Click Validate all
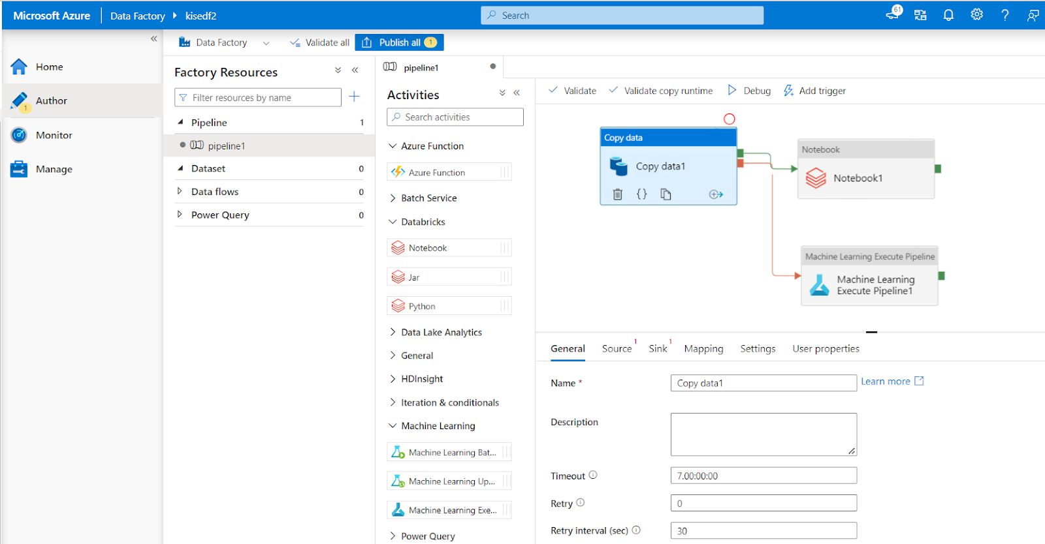The image size is (1045, 544). [x=319, y=42]
